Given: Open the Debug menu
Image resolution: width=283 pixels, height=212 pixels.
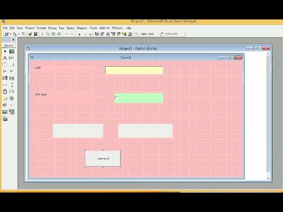Looking at the screenshot, I should 52,28.
